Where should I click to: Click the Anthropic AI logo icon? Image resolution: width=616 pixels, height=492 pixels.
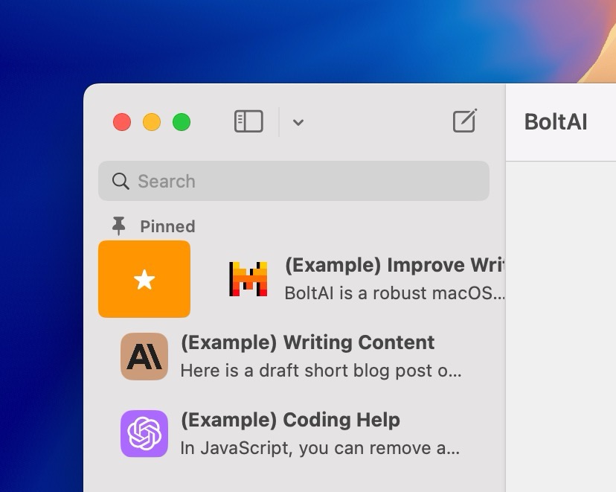[144, 357]
